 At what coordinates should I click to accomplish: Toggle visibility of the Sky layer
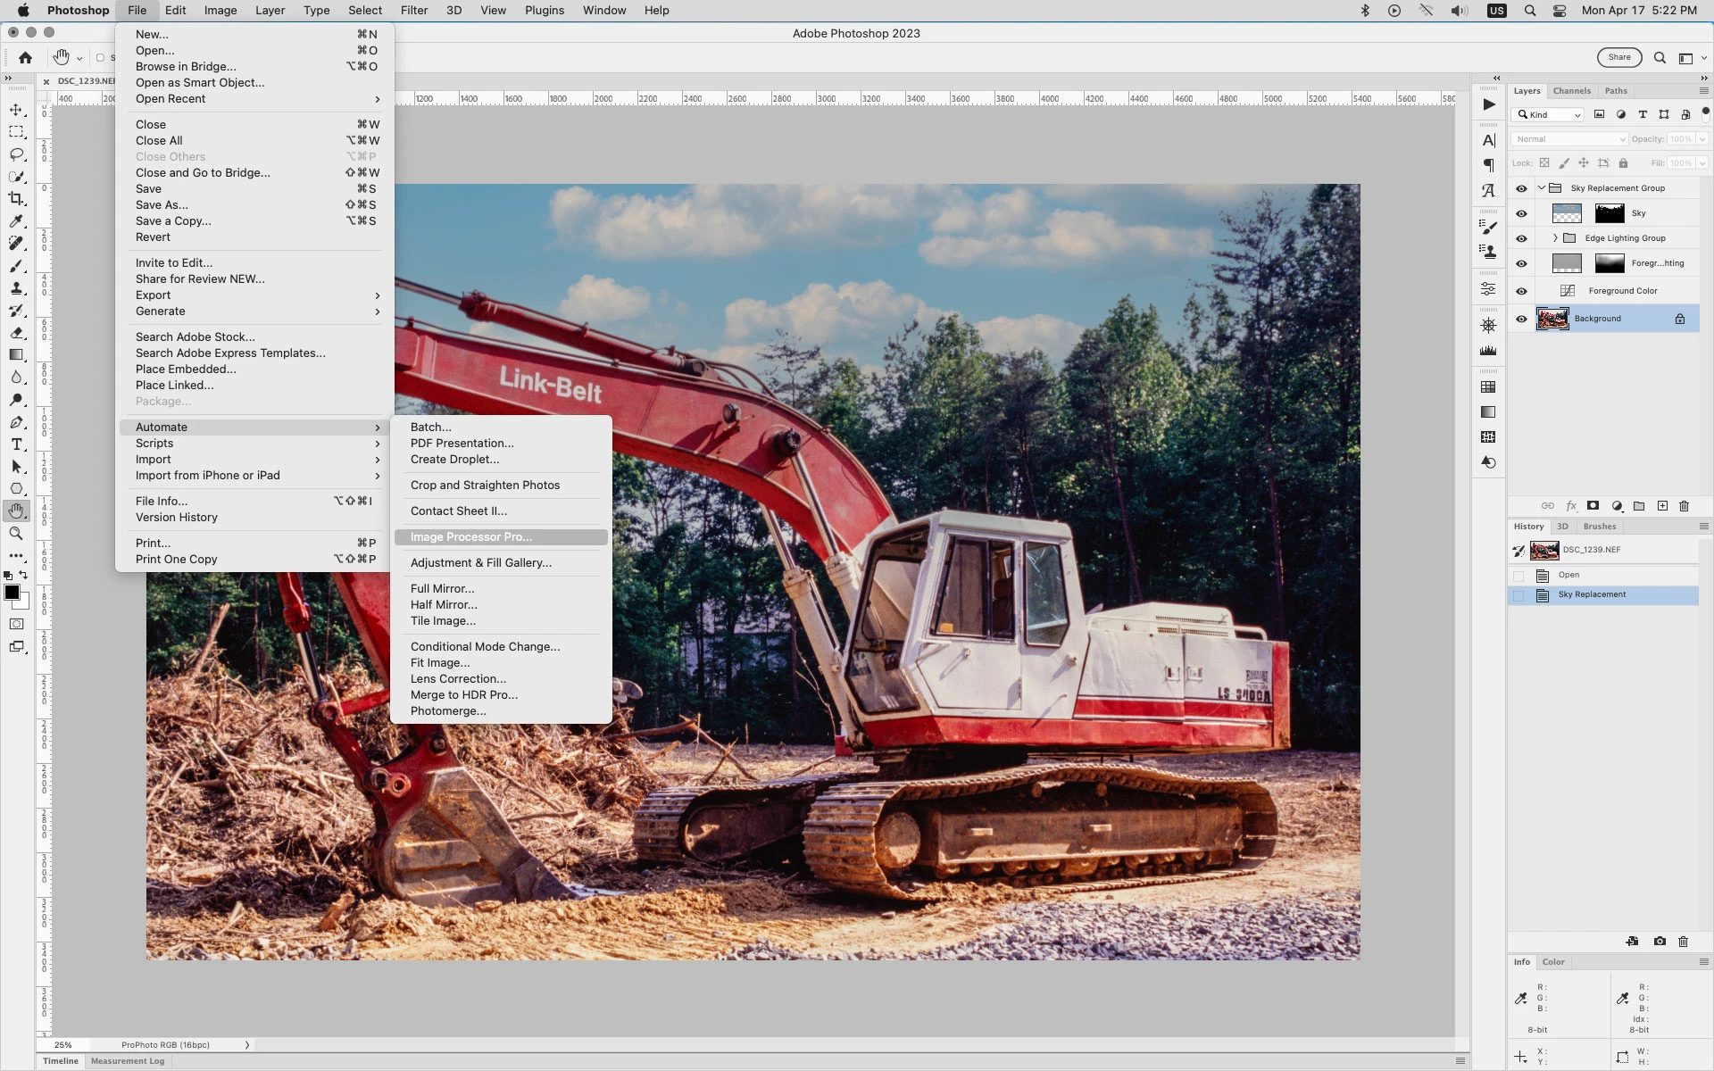point(1521,213)
